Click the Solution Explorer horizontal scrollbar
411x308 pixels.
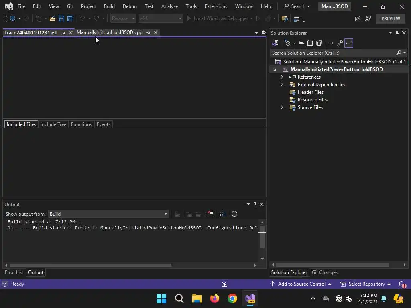(332, 265)
